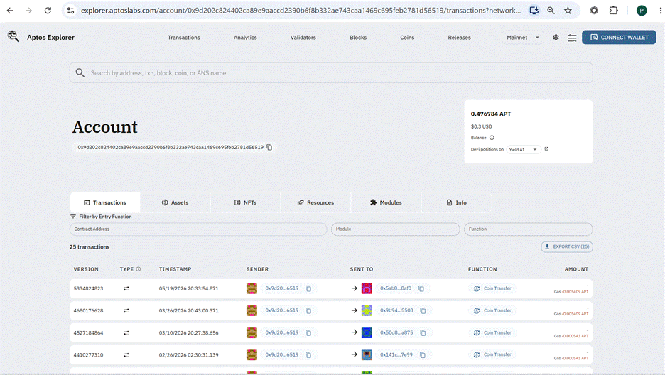
Task: Click transaction type icon in row 5334824823
Action: [126, 288]
